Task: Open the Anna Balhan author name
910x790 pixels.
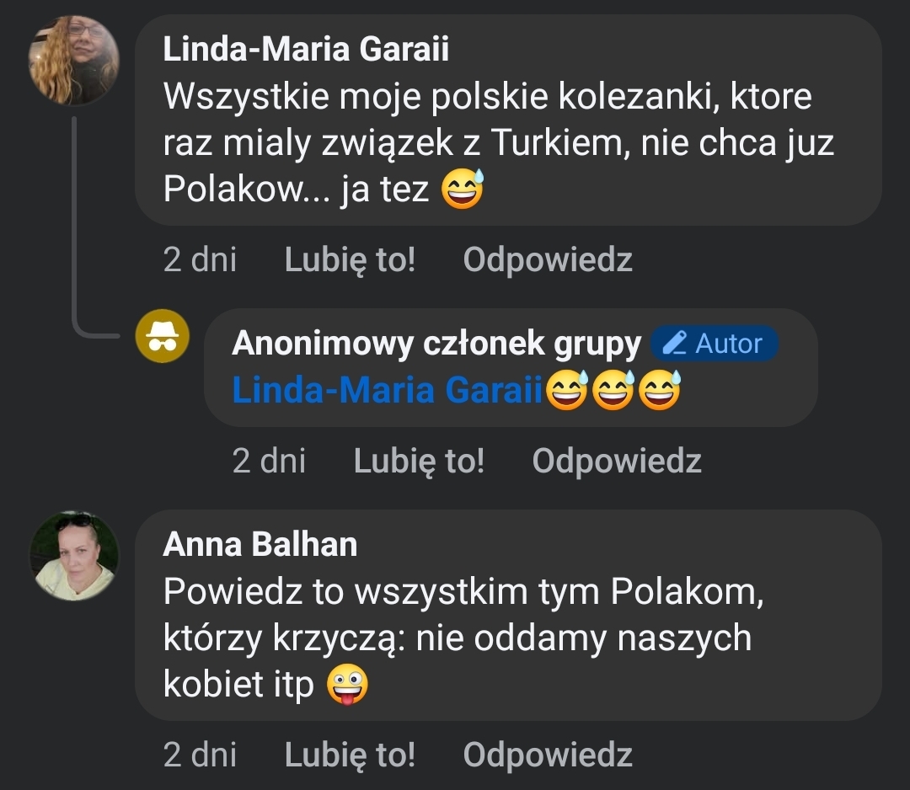Action: click(260, 545)
